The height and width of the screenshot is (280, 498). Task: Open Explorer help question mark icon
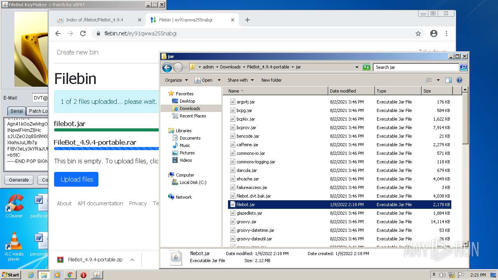459,80
